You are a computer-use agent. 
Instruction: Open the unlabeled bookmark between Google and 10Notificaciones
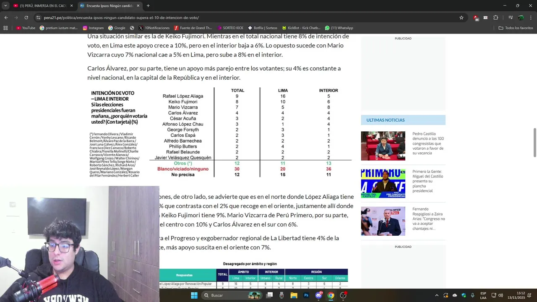[132, 28]
